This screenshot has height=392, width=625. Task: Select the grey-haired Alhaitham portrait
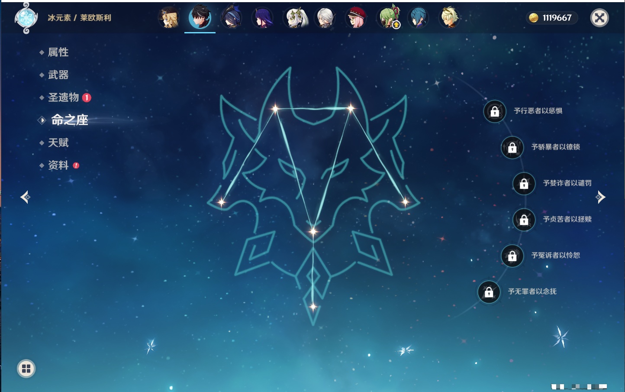[x=325, y=18]
